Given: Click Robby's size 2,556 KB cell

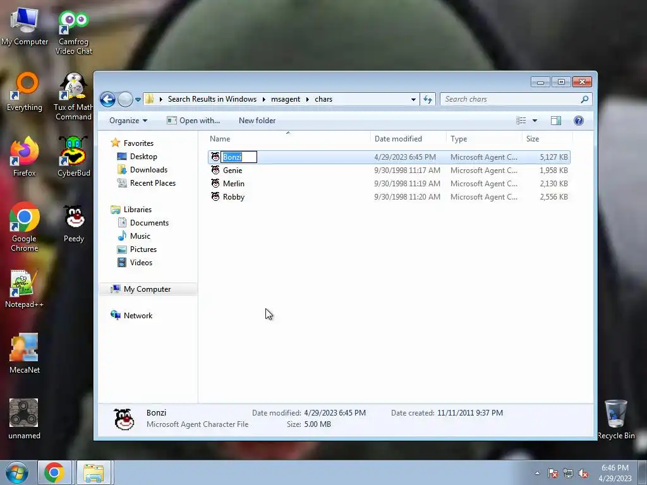Looking at the screenshot, I should click(x=553, y=197).
